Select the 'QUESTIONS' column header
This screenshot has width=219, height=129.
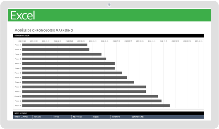120,117
